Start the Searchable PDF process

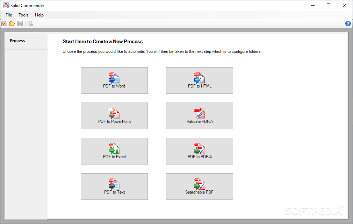[x=200, y=187]
